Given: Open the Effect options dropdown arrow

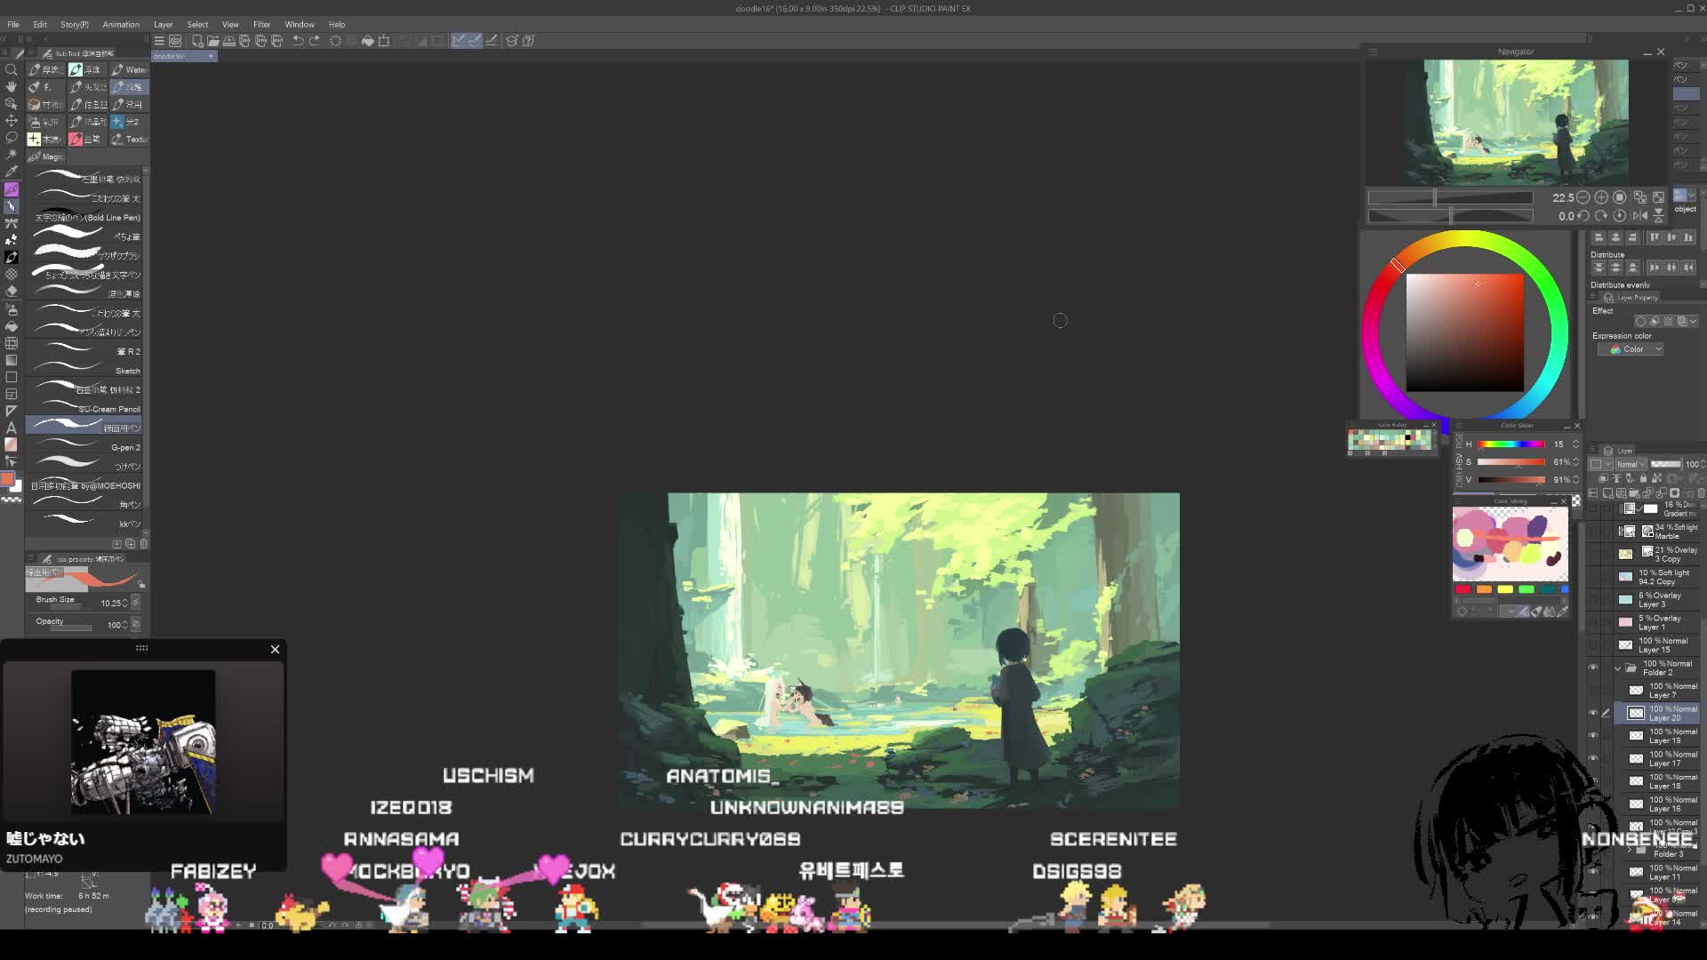Looking at the screenshot, I should click(x=1693, y=322).
